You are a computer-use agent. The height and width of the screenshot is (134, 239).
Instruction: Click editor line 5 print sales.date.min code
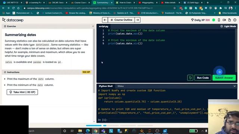pos(125,44)
